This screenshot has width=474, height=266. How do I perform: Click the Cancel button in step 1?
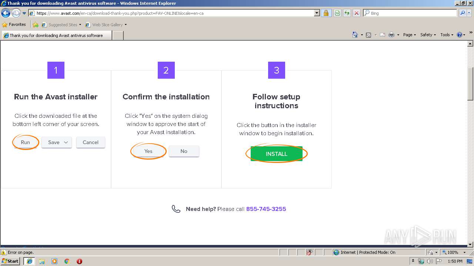point(91,142)
